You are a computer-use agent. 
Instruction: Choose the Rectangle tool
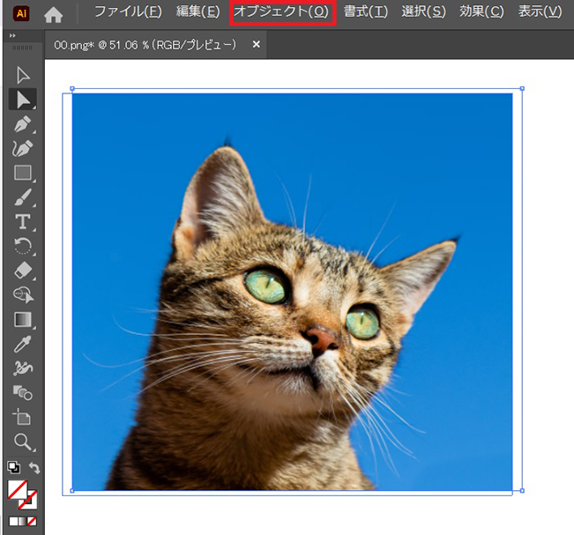23,173
